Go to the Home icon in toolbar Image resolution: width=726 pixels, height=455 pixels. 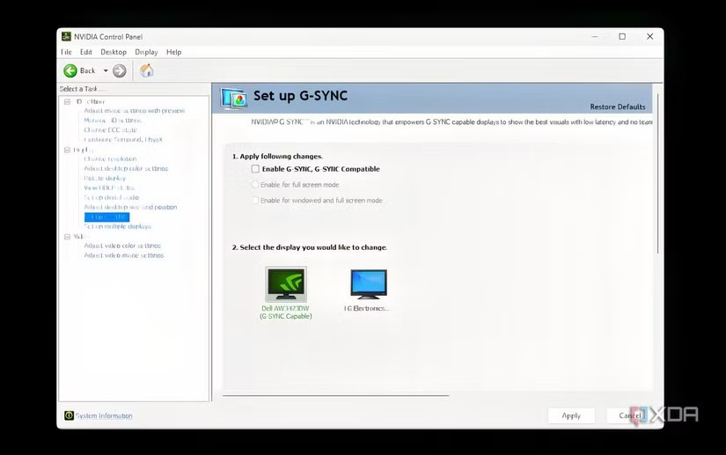click(x=146, y=70)
